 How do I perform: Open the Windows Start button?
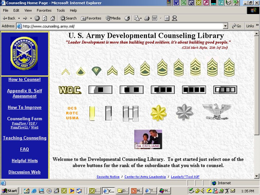pyautogui.click(x=10, y=191)
